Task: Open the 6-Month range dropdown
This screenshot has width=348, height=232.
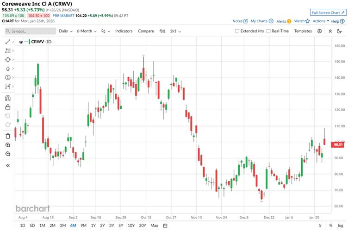Action: (87, 31)
